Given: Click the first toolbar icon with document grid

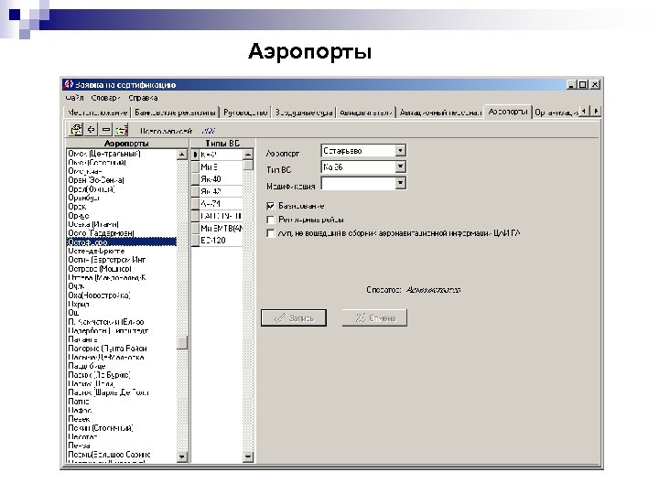Looking at the screenshot, I should click(x=76, y=130).
